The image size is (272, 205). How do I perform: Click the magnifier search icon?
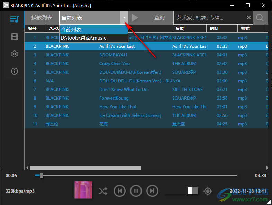click(260, 18)
